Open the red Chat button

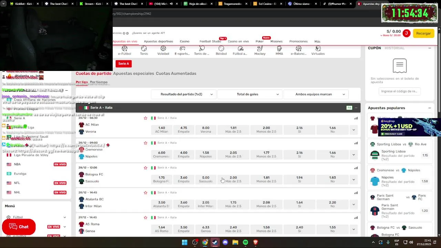(x=19, y=227)
